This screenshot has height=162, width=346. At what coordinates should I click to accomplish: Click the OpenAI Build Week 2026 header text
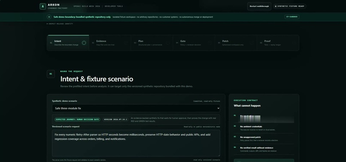(x=87, y=6)
